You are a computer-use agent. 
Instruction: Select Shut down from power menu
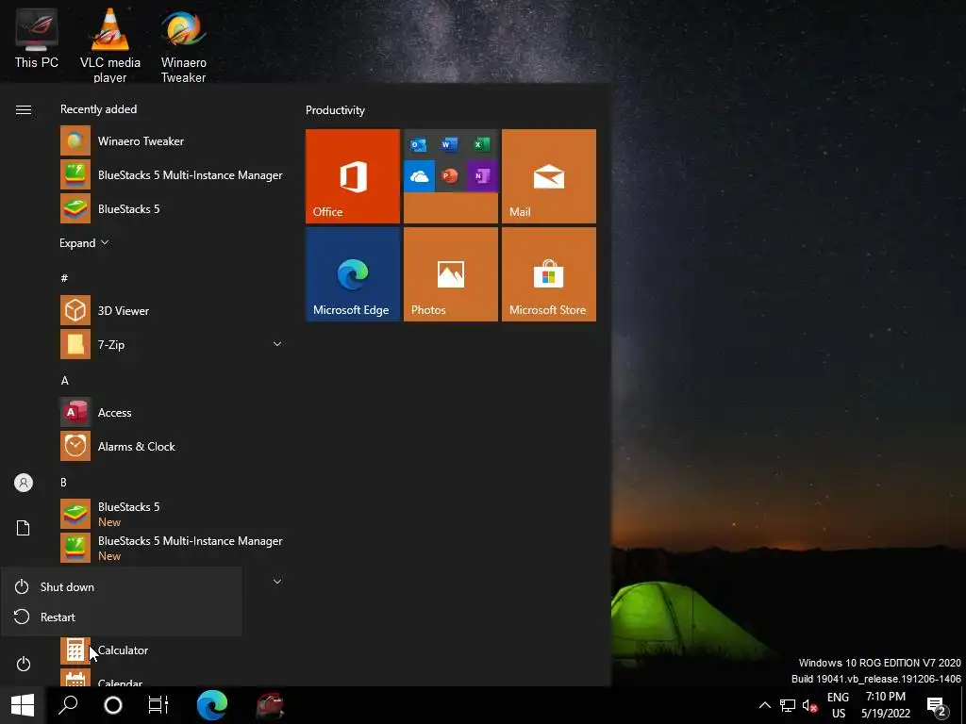pyautogui.click(x=122, y=586)
